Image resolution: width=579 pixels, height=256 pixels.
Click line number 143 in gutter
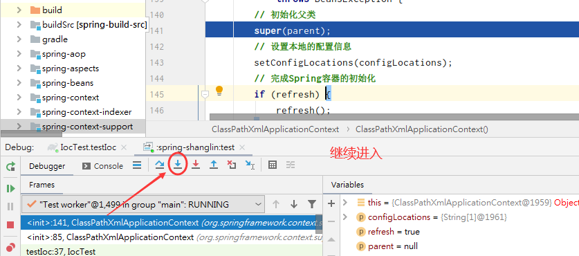tap(156, 62)
